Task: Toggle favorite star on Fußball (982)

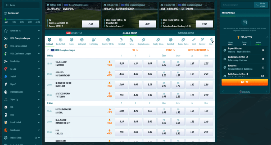Action: pos(36,138)
